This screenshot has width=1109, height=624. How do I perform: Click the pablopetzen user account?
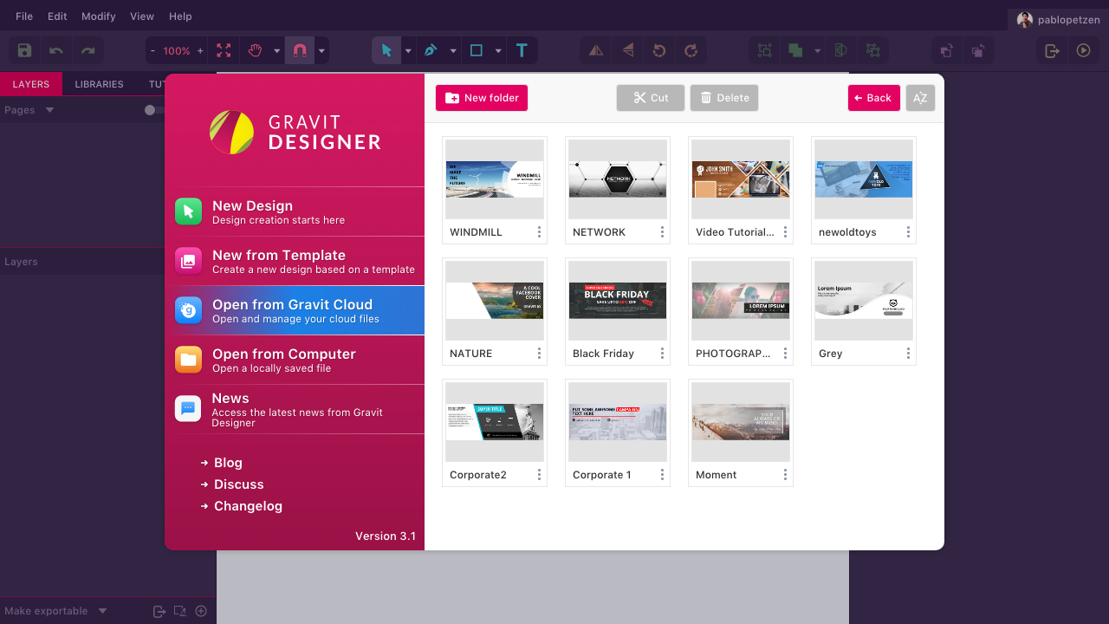pyautogui.click(x=1058, y=20)
